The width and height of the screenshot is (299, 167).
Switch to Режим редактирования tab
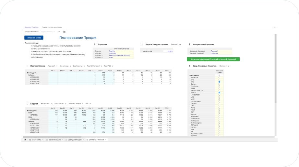tap(52, 27)
